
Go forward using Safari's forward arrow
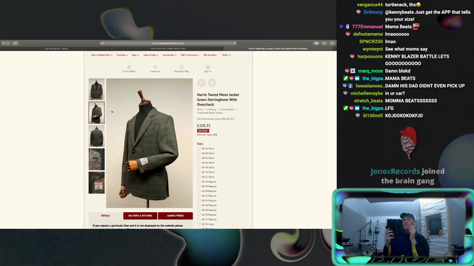(8, 43)
